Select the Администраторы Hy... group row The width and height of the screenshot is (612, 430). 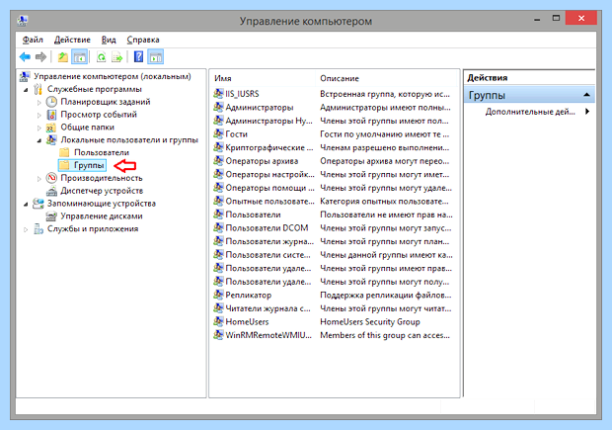click(x=334, y=121)
